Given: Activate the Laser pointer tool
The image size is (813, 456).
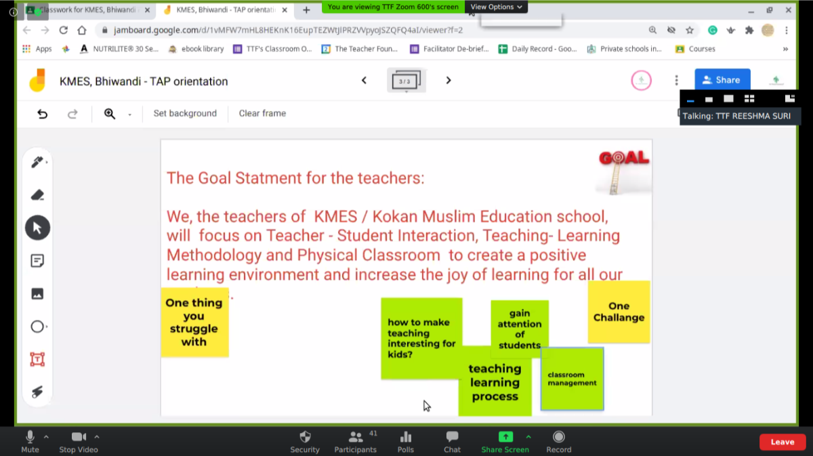Looking at the screenshot, I should [37, 392].
